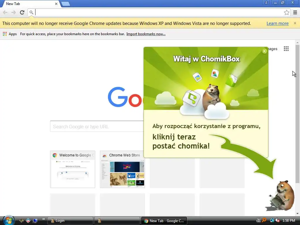Open the Learn more link in infobar

click(277, 23)
